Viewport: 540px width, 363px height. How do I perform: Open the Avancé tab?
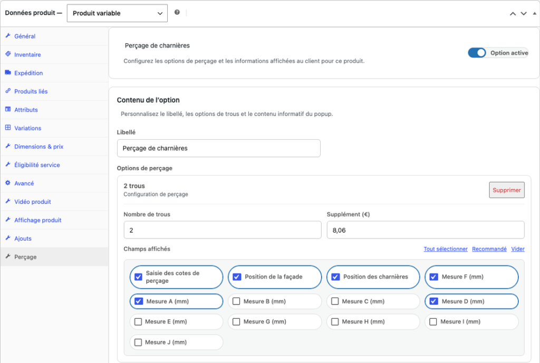pyautogui.click(x=54, y=183)
